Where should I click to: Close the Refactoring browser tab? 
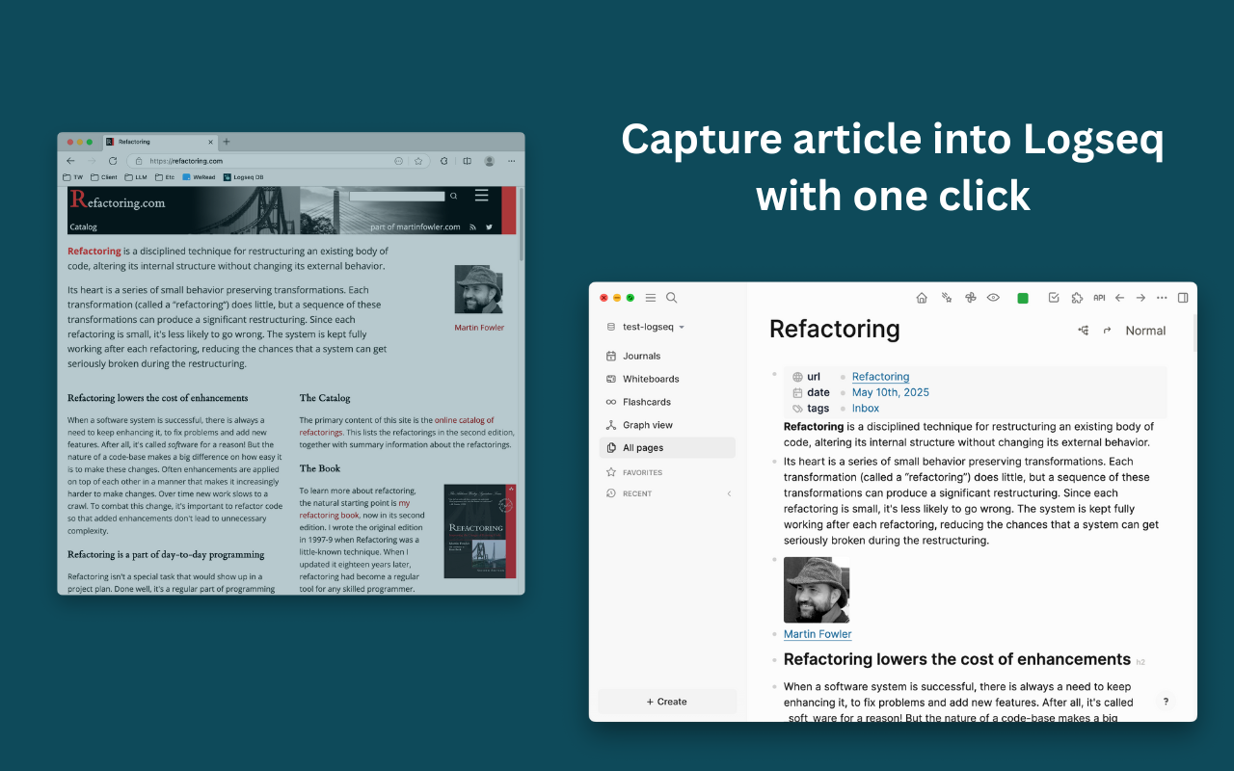click(x=209, y=142)
